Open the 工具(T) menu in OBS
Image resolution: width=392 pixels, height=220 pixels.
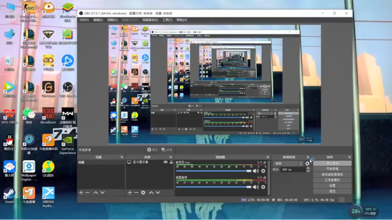click(167, 20)
